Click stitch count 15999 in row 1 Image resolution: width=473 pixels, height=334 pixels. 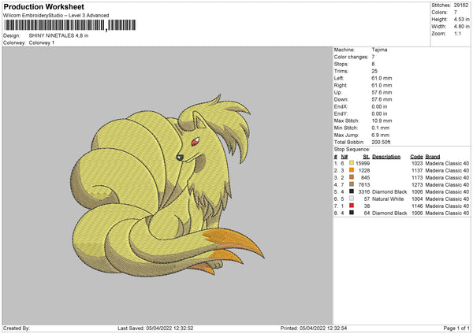[363, 163]
